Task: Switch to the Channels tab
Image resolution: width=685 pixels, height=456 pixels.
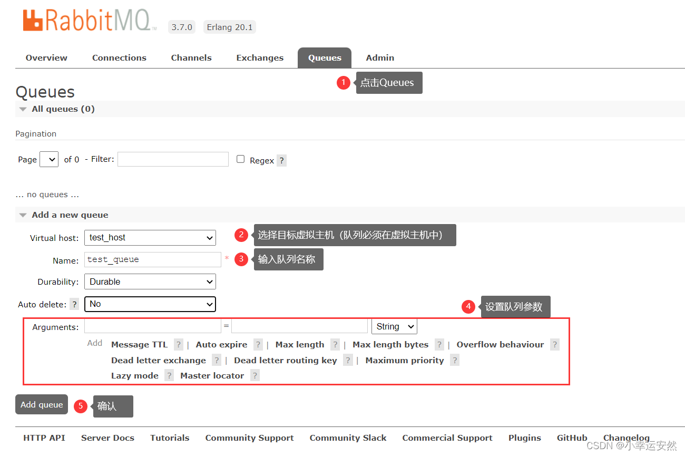Action: tap(191, 58)
